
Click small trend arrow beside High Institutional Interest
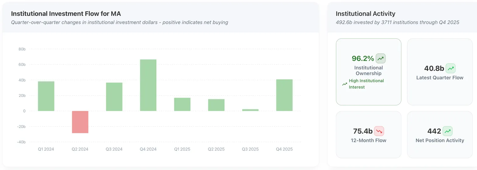[344, 84]
